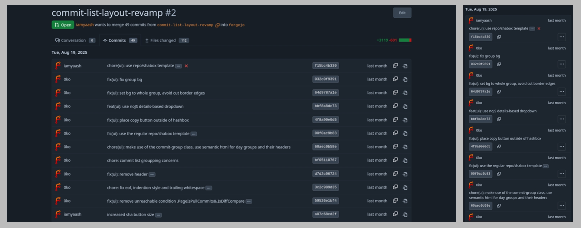581x228 pixels.
Task: Expand details for "chore: fix eof, indention style" commit
Action: [x=209, y=188]
